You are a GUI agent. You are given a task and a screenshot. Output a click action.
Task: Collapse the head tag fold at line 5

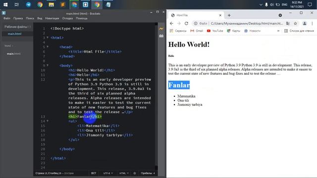pos(48,46)
